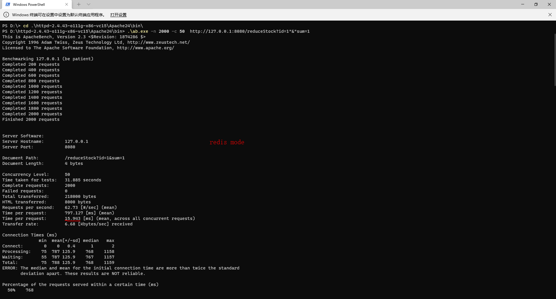
Task: Click the 'Percentage of the requests served' line
Action: pyautogui.click(x=81, y=285)
